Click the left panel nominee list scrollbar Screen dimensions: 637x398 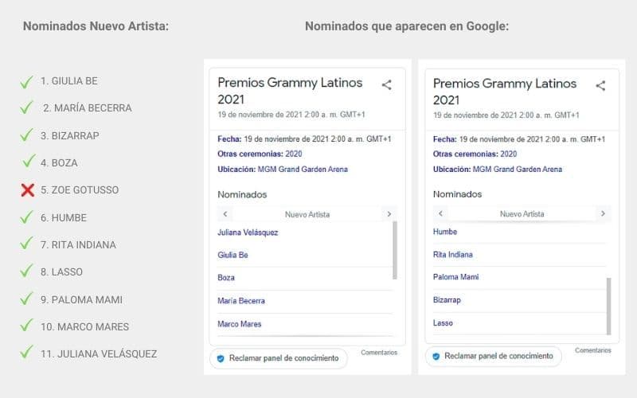(x=395, y=250)
